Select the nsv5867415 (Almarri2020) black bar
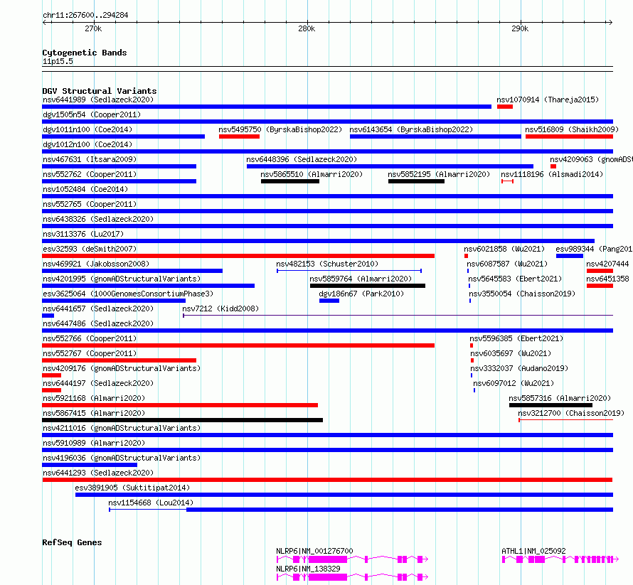Image resolution: width=633 pixels, height=585 pixels. click(183, 420)
